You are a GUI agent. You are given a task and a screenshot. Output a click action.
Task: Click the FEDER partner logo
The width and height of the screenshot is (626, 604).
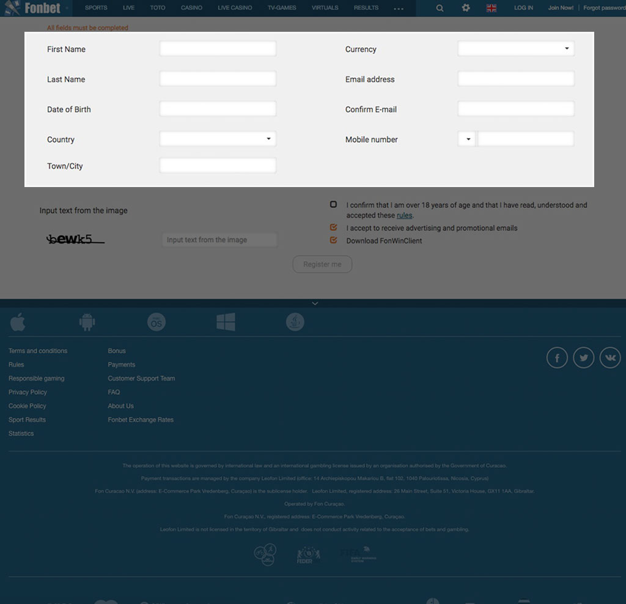point(308,555)
